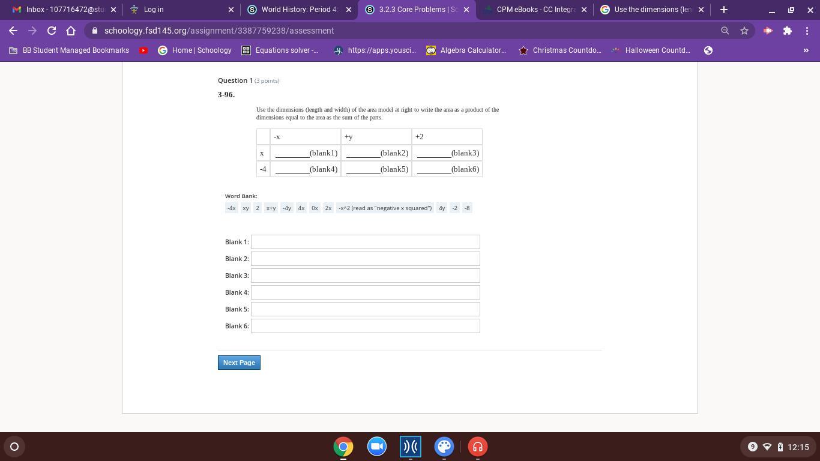Click the '0x' word bank term

315,208
